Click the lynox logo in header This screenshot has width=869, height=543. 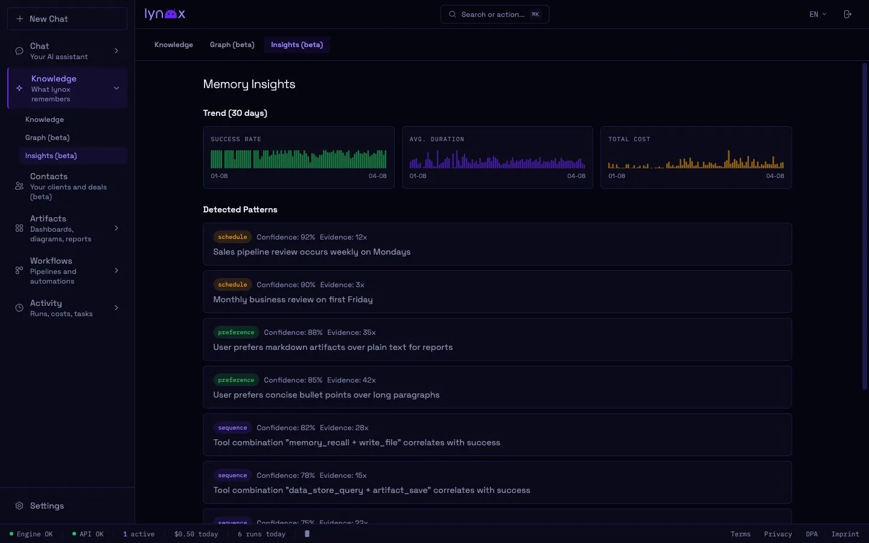click(x=165, y=14)
